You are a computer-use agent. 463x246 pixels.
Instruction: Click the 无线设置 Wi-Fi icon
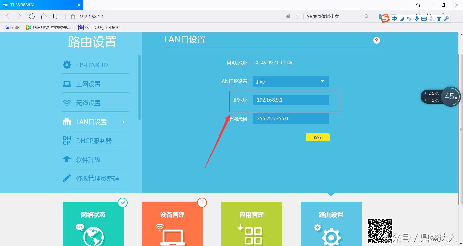tap(67, 103)
